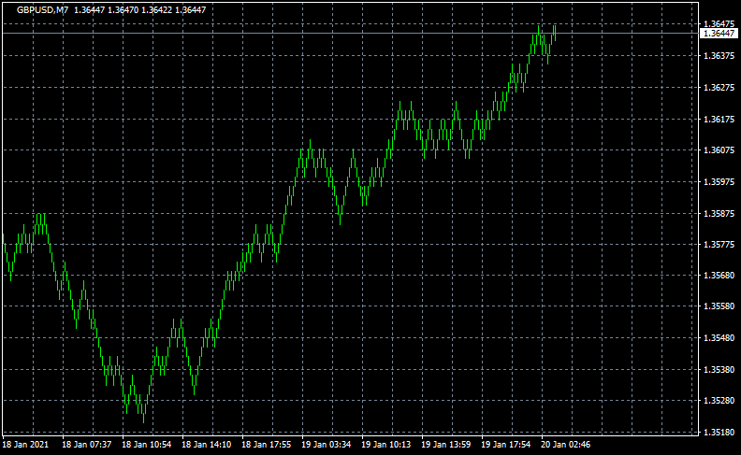741x455 pixels.
Task: Click the OHLC values 1.36447 1.36470 1.36422 1.36447
Action: tap(140, 10)
